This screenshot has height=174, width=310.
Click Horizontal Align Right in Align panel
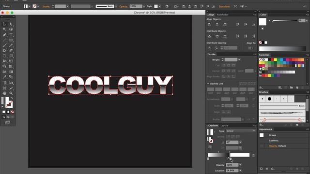point(225,24)
